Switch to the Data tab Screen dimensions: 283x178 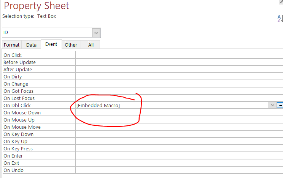(31, 45)
